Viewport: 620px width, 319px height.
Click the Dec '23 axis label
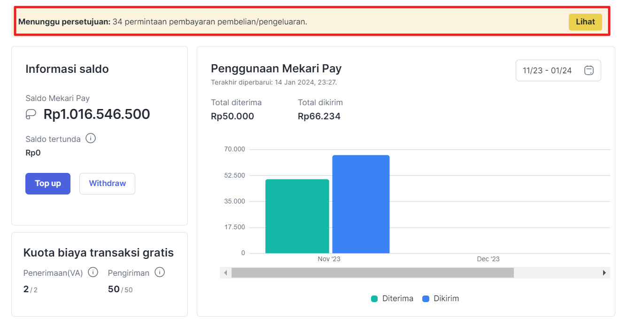pos(488,259)
